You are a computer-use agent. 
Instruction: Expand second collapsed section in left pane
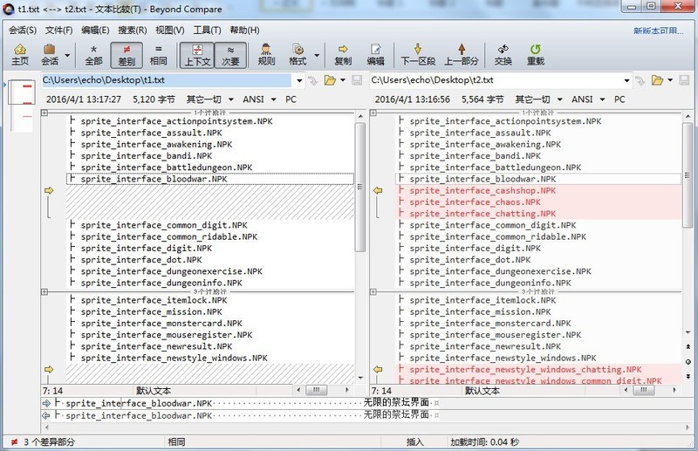click(44, 292)
